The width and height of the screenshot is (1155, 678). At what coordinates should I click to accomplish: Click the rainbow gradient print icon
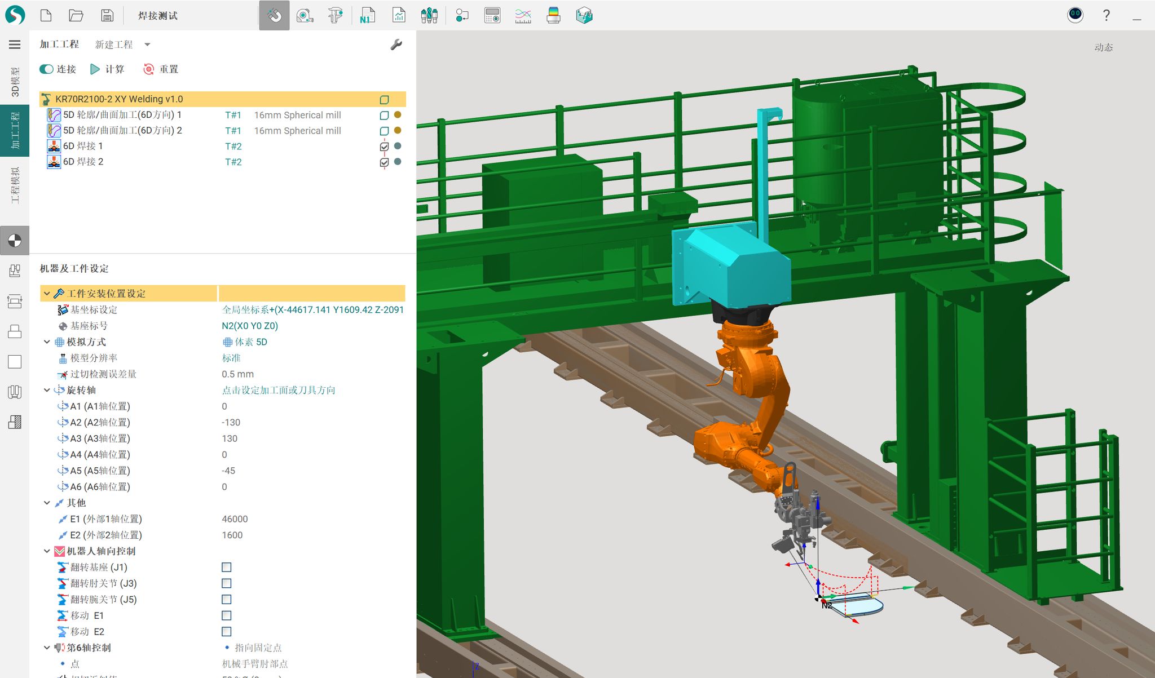click(553, 15)
